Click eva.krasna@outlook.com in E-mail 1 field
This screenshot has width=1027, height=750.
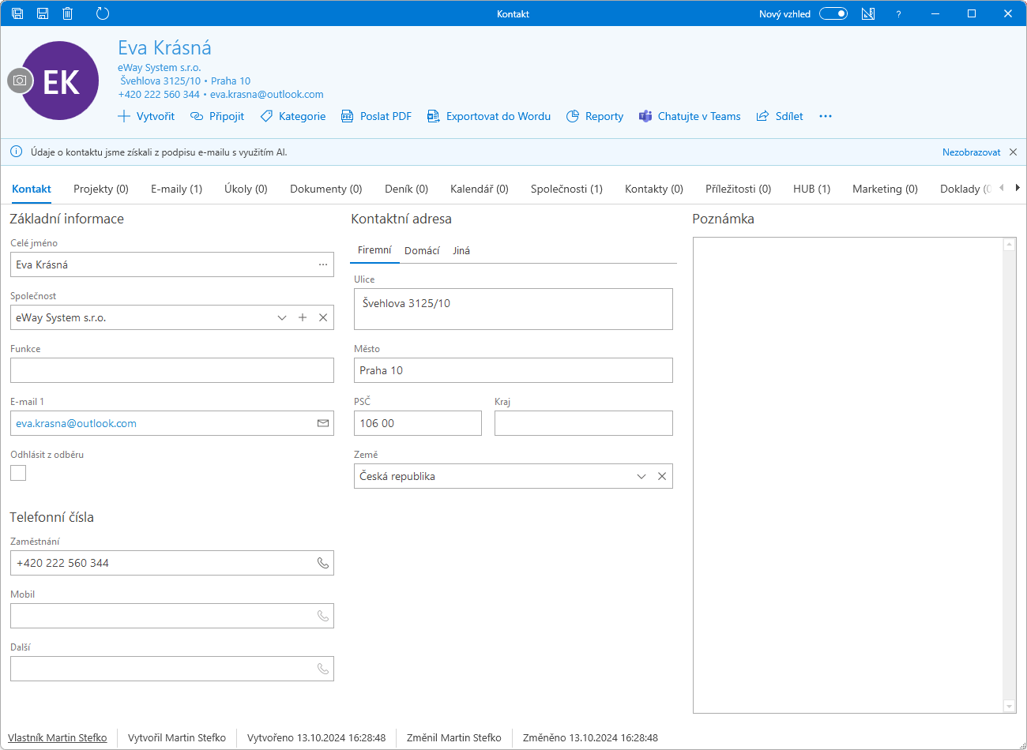coord(76,423)
